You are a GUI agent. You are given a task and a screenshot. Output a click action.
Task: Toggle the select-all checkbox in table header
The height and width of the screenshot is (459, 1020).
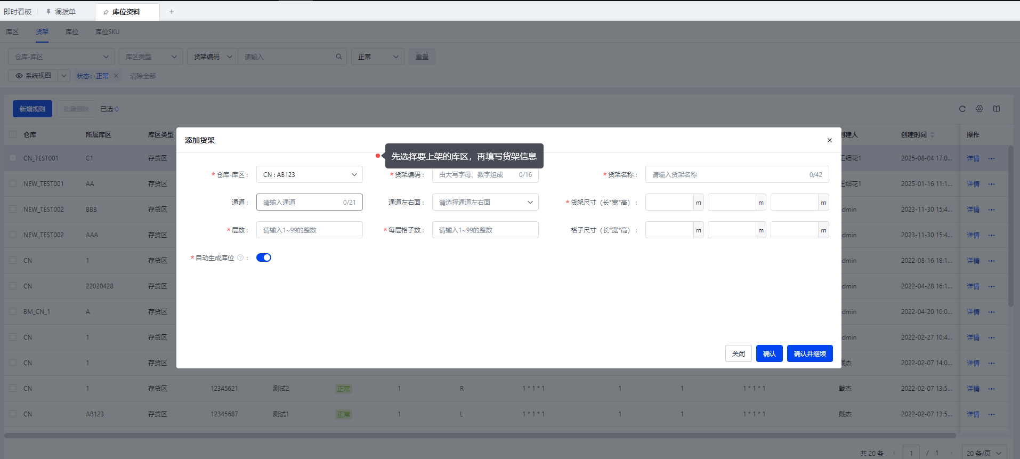pyautogui.click(x=13, y=134)
